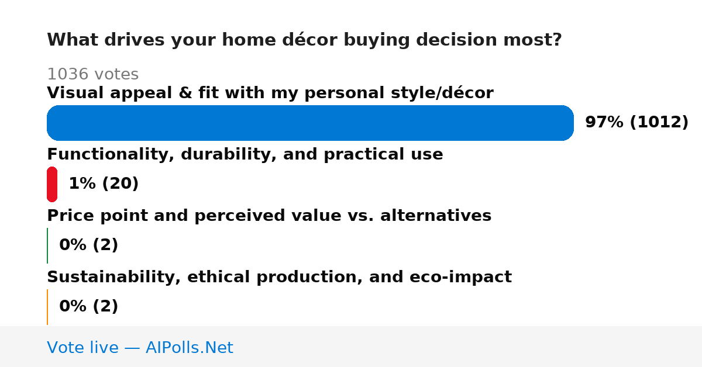Click the right end of blue bar
Viewport: 702px width, 367px height.
pos(569,123)
